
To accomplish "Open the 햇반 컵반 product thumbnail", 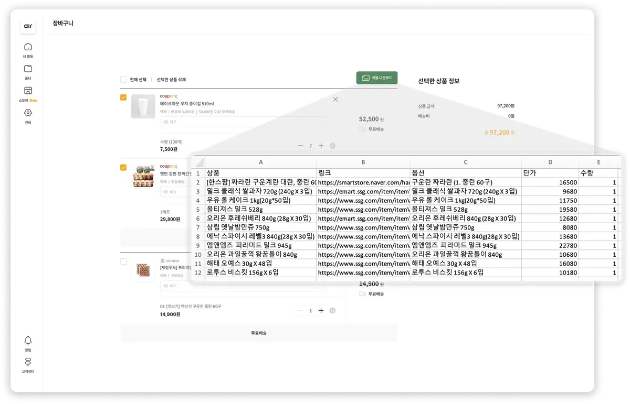I will [x=143, y=177].
